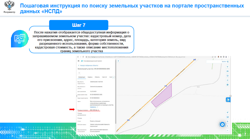This screenshot has height=139, width=250.
Task: Click the browser bookmark star icon
Action: 215,57
